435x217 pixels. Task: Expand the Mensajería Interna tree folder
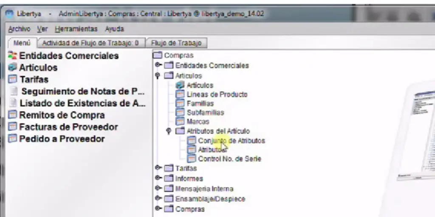pos(158,188)
